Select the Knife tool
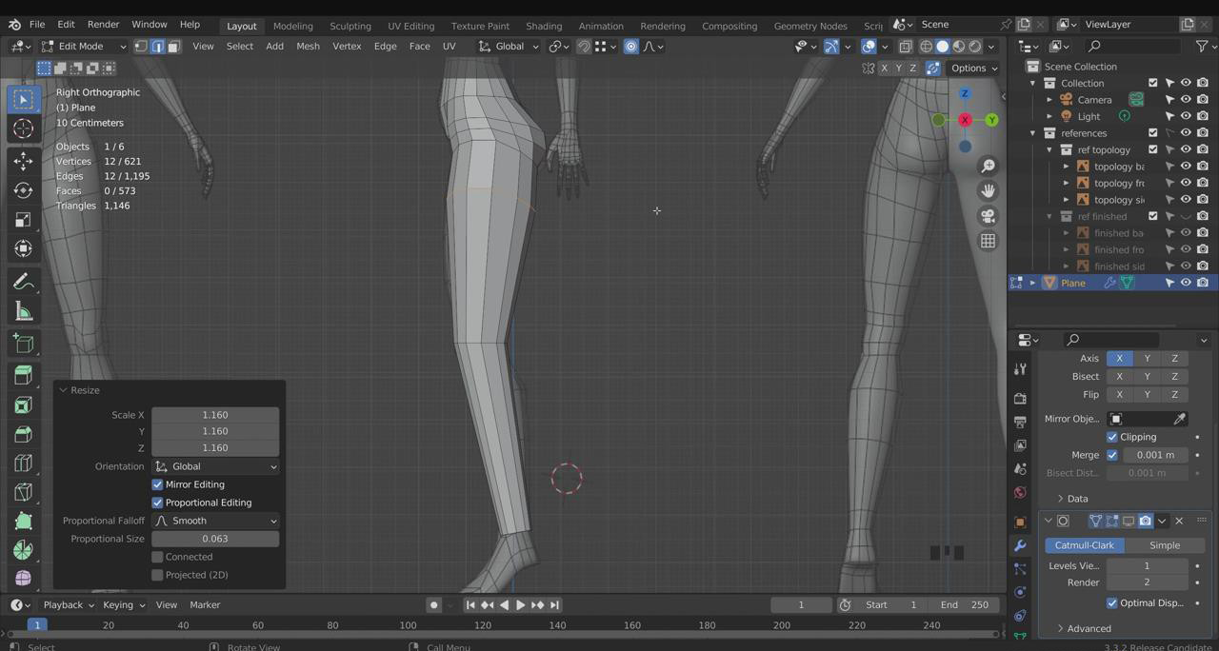1219x651 pixels. pos(24,492)
